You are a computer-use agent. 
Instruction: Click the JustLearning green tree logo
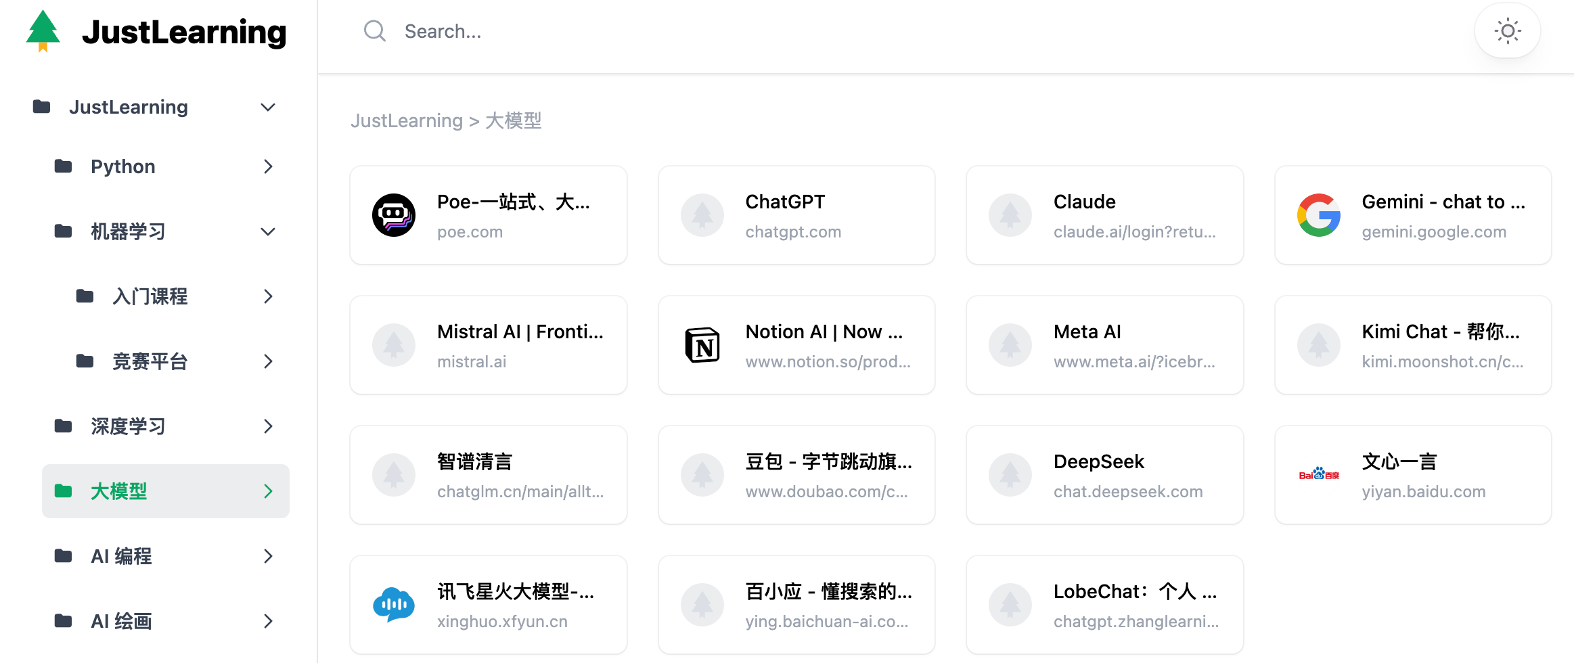pyautogui.click(x=43, y=31)
